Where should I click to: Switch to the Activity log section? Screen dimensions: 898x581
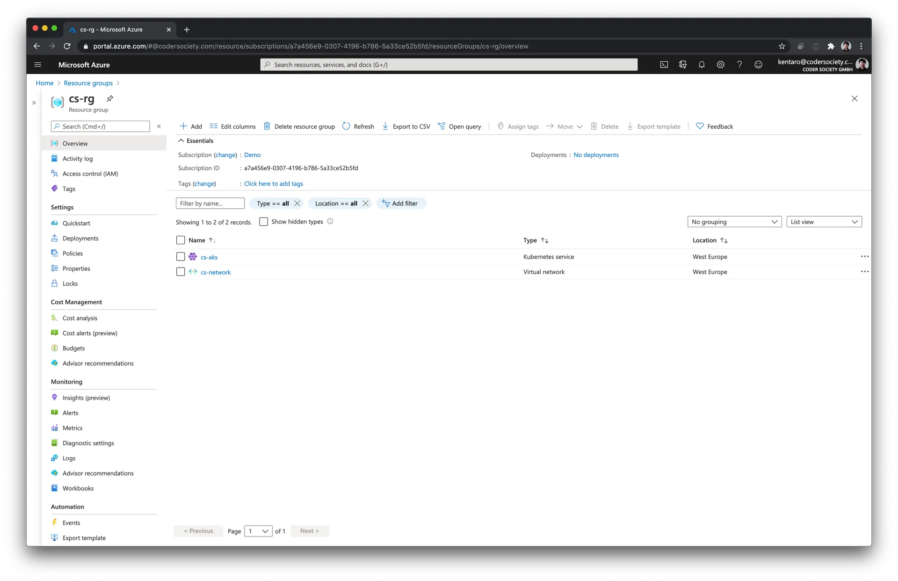point(78,158)
